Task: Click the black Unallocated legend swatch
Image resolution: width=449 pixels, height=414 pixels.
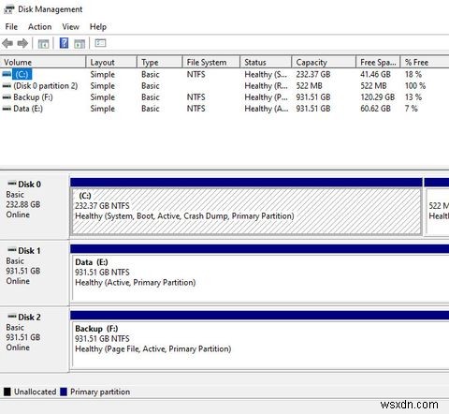Action: [x=7, y=392]
